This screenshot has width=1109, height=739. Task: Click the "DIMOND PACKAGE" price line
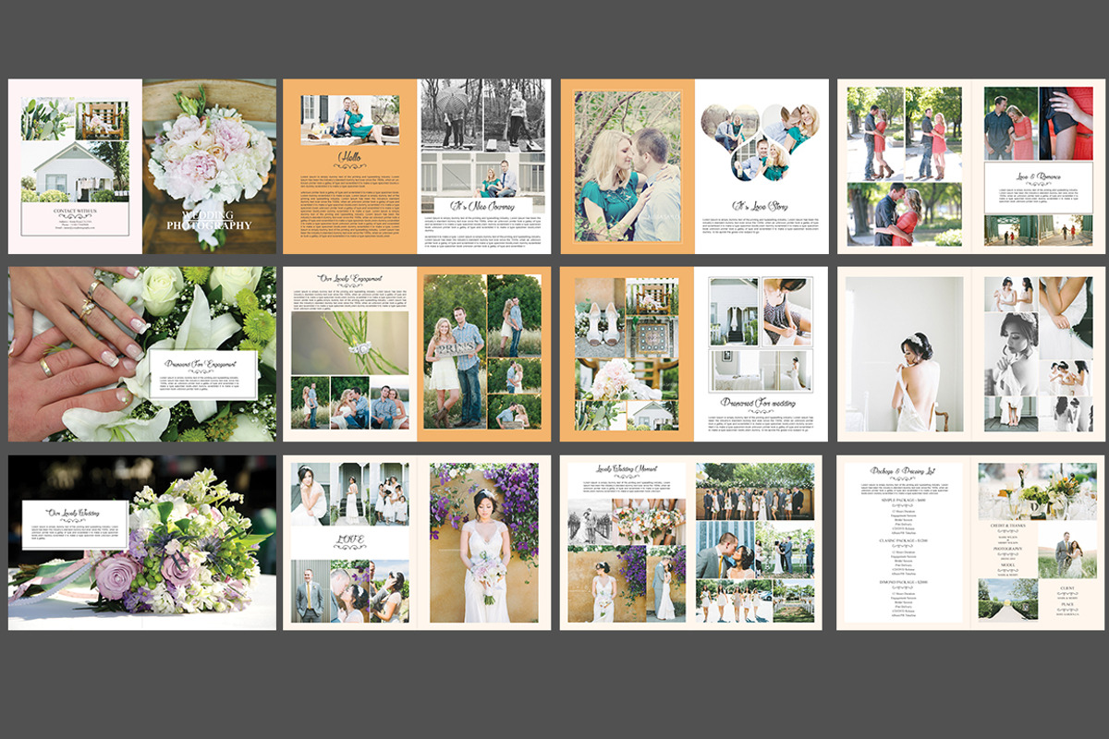(x=903, y=582)
